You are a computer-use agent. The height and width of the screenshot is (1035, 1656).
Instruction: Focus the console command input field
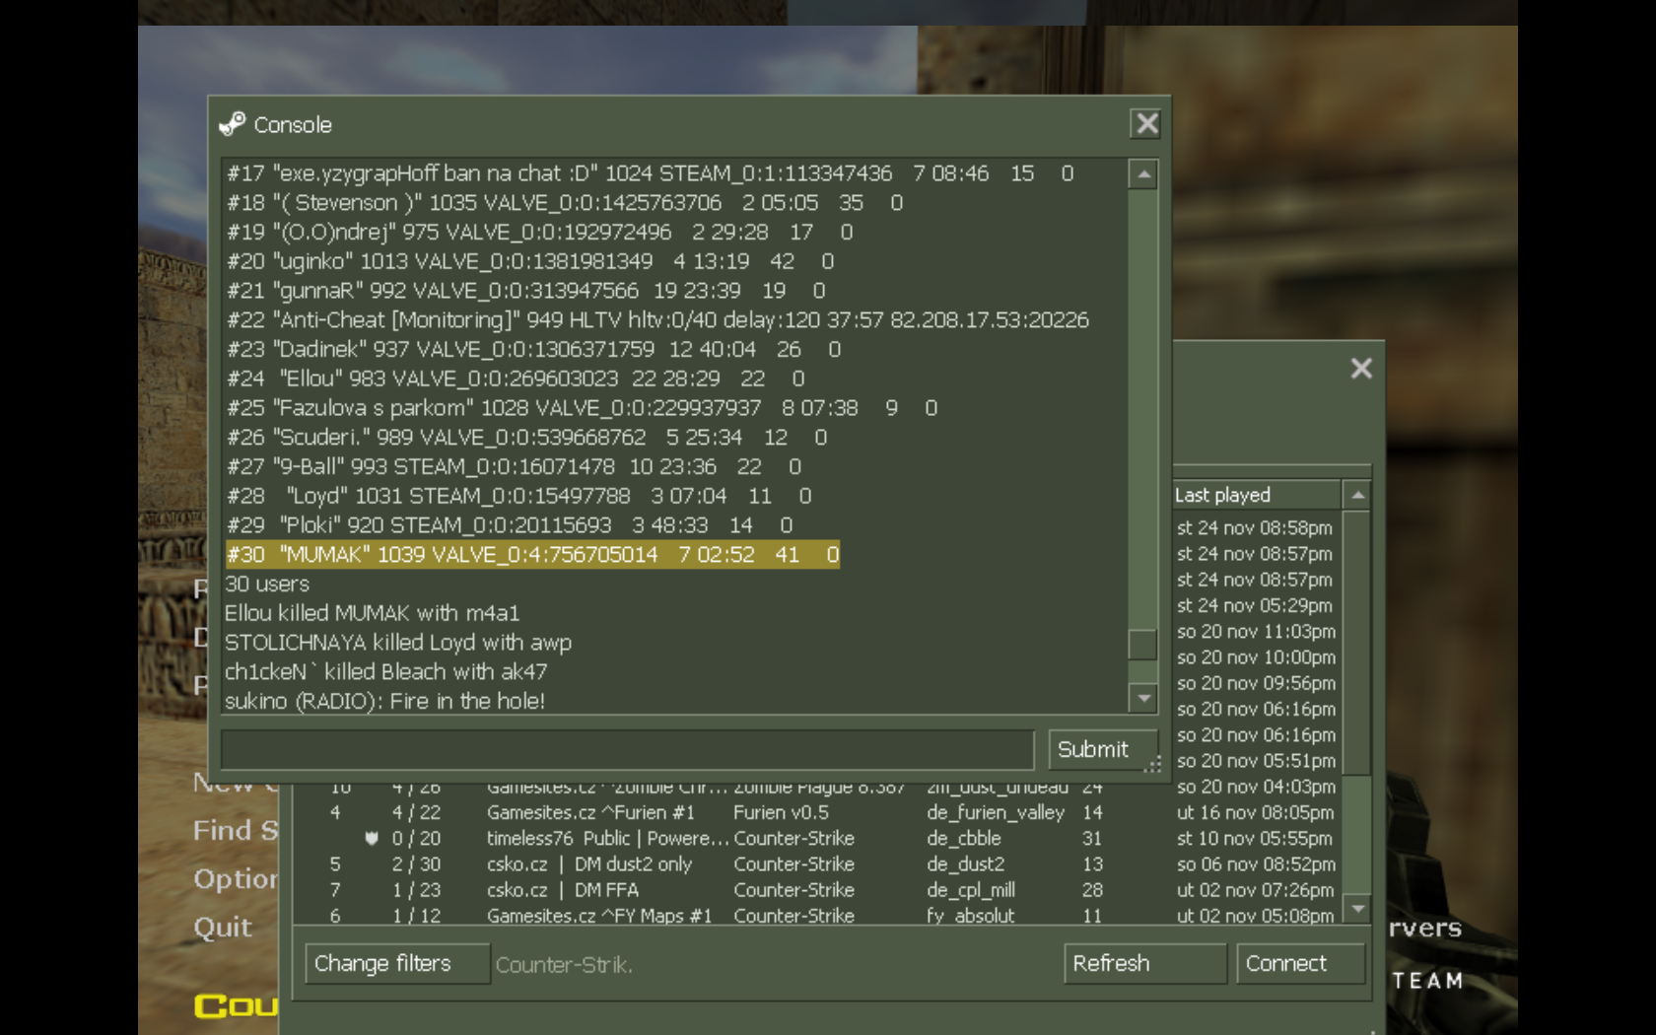click(x=627, y=750)
